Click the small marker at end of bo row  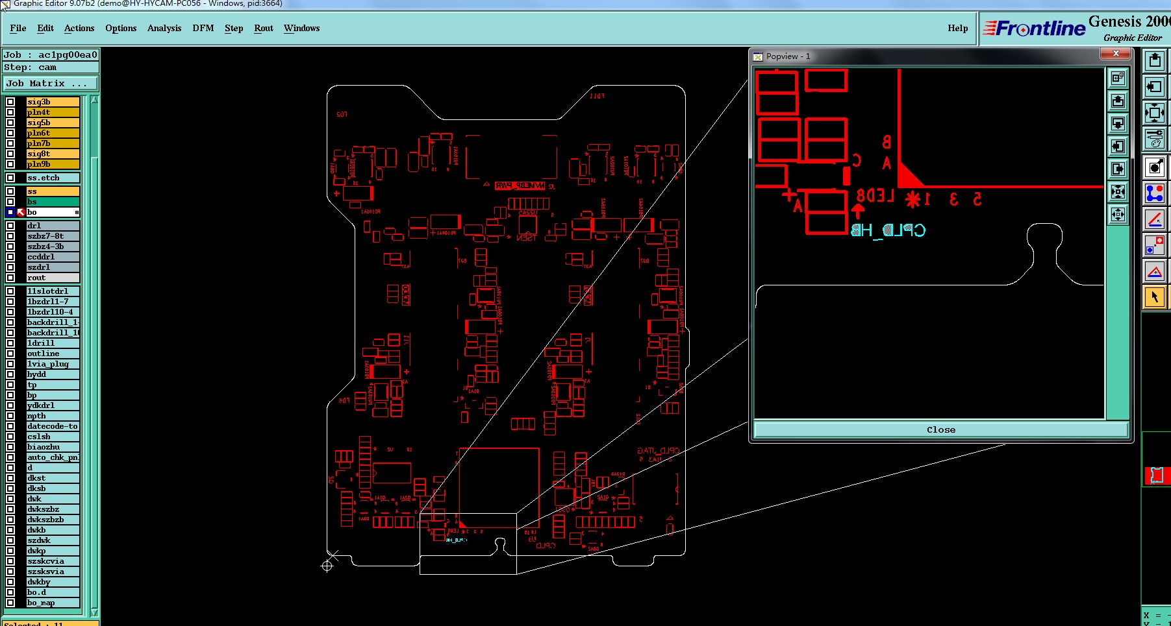(x=77, y=212)
